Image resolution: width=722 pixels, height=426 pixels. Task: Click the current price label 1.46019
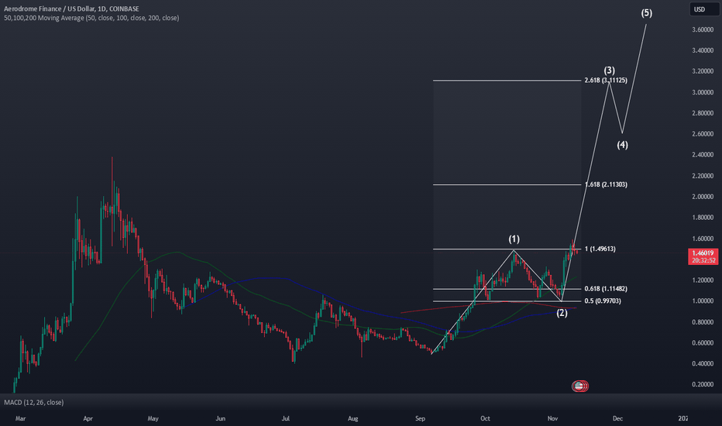(x=703, y=253)
